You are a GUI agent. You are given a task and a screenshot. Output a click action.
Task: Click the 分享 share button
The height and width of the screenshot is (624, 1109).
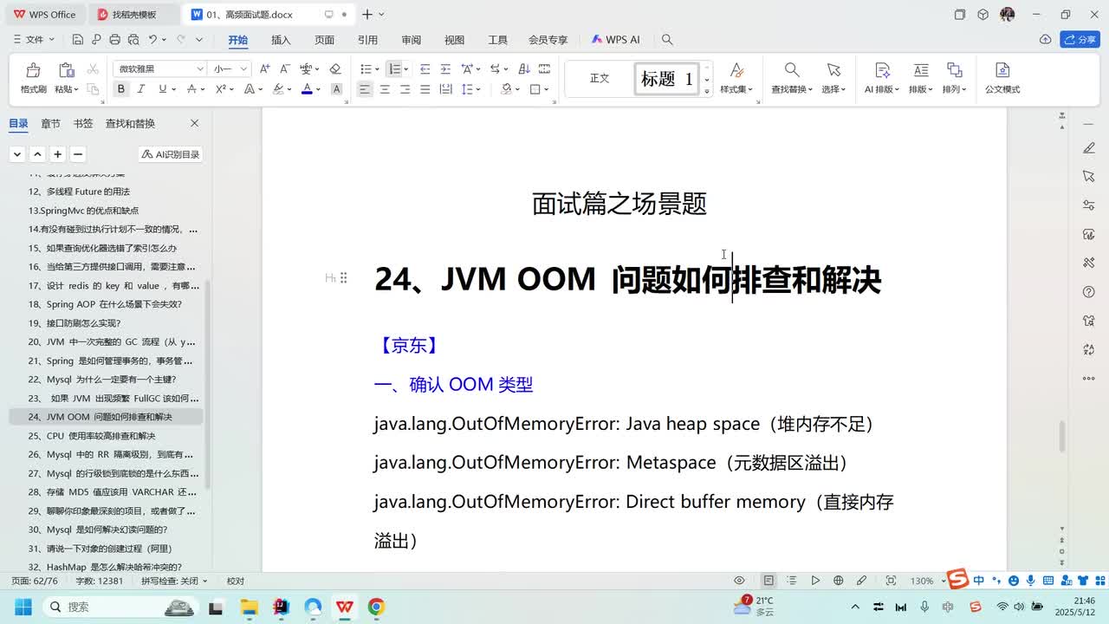pyautogui.click(x=1080, y=40)
